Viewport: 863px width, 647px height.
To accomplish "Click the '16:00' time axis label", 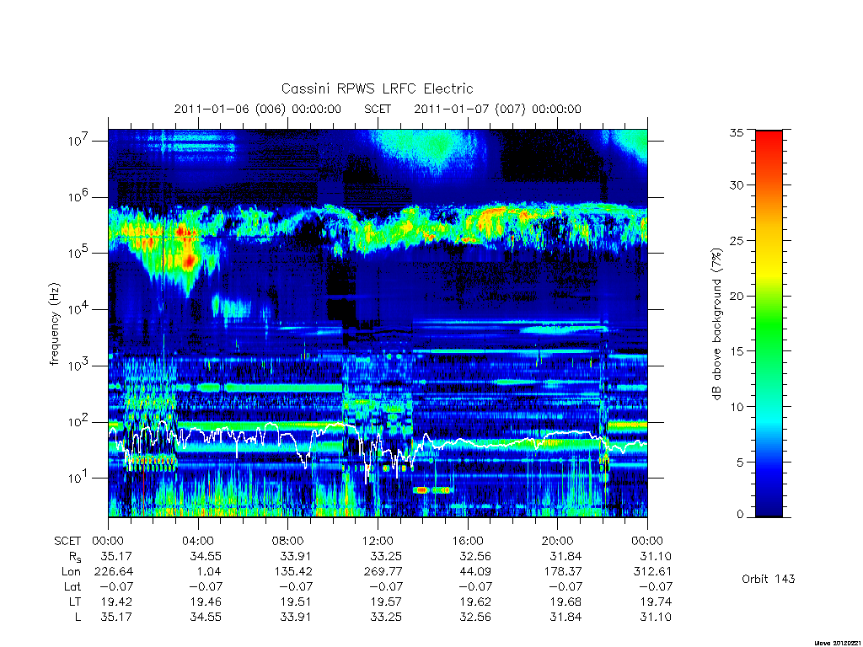I will (x=467, y=541).
